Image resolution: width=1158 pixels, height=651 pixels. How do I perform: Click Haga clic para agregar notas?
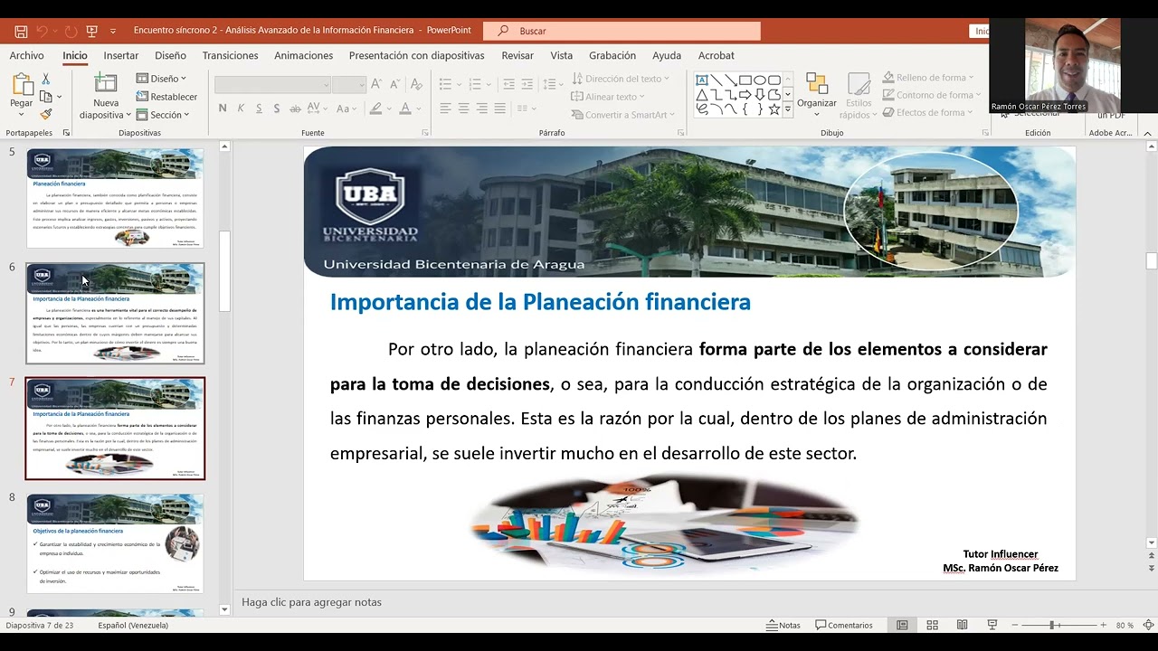[311, 602]
